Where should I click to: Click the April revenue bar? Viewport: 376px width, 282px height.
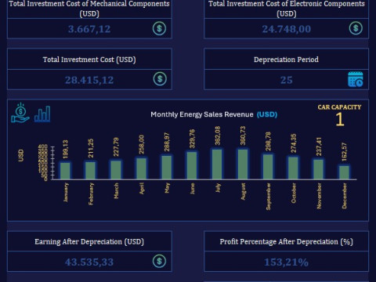[x=142, y=168]
